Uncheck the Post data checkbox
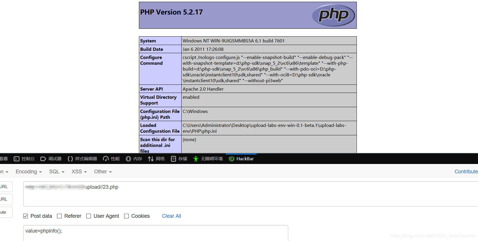This screenshot has height=241, width=478. [26, 216]
